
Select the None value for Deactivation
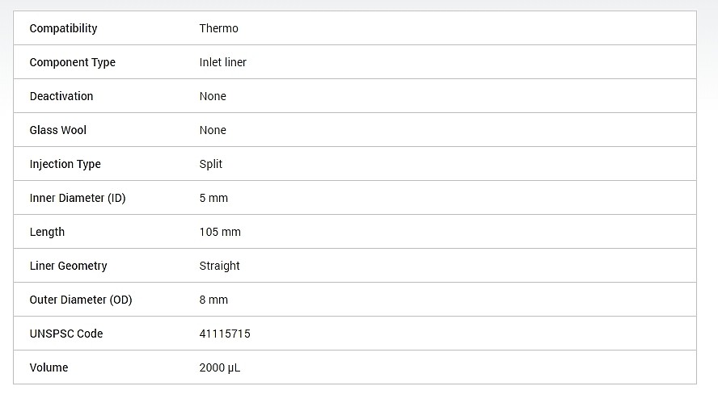click(213, 96)
